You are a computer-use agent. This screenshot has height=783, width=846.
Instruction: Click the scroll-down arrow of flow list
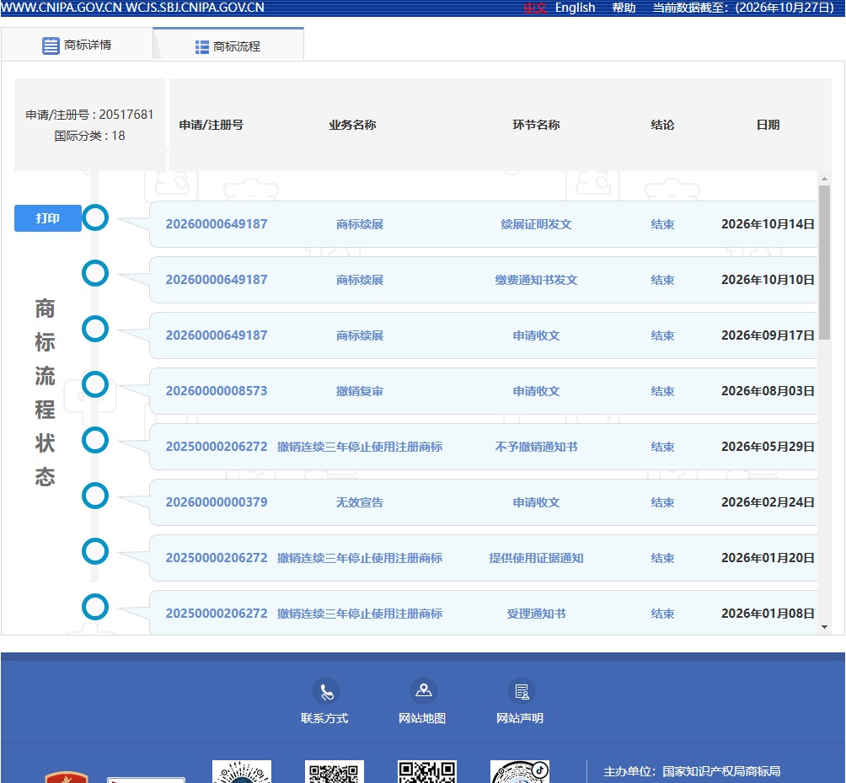pyautogui.click(x=824, y=627)
